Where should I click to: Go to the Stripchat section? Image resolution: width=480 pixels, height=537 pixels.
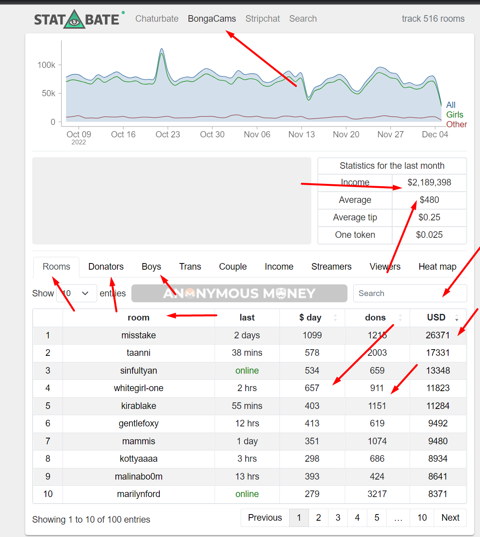pyautogui.click(x=262, y=19)
